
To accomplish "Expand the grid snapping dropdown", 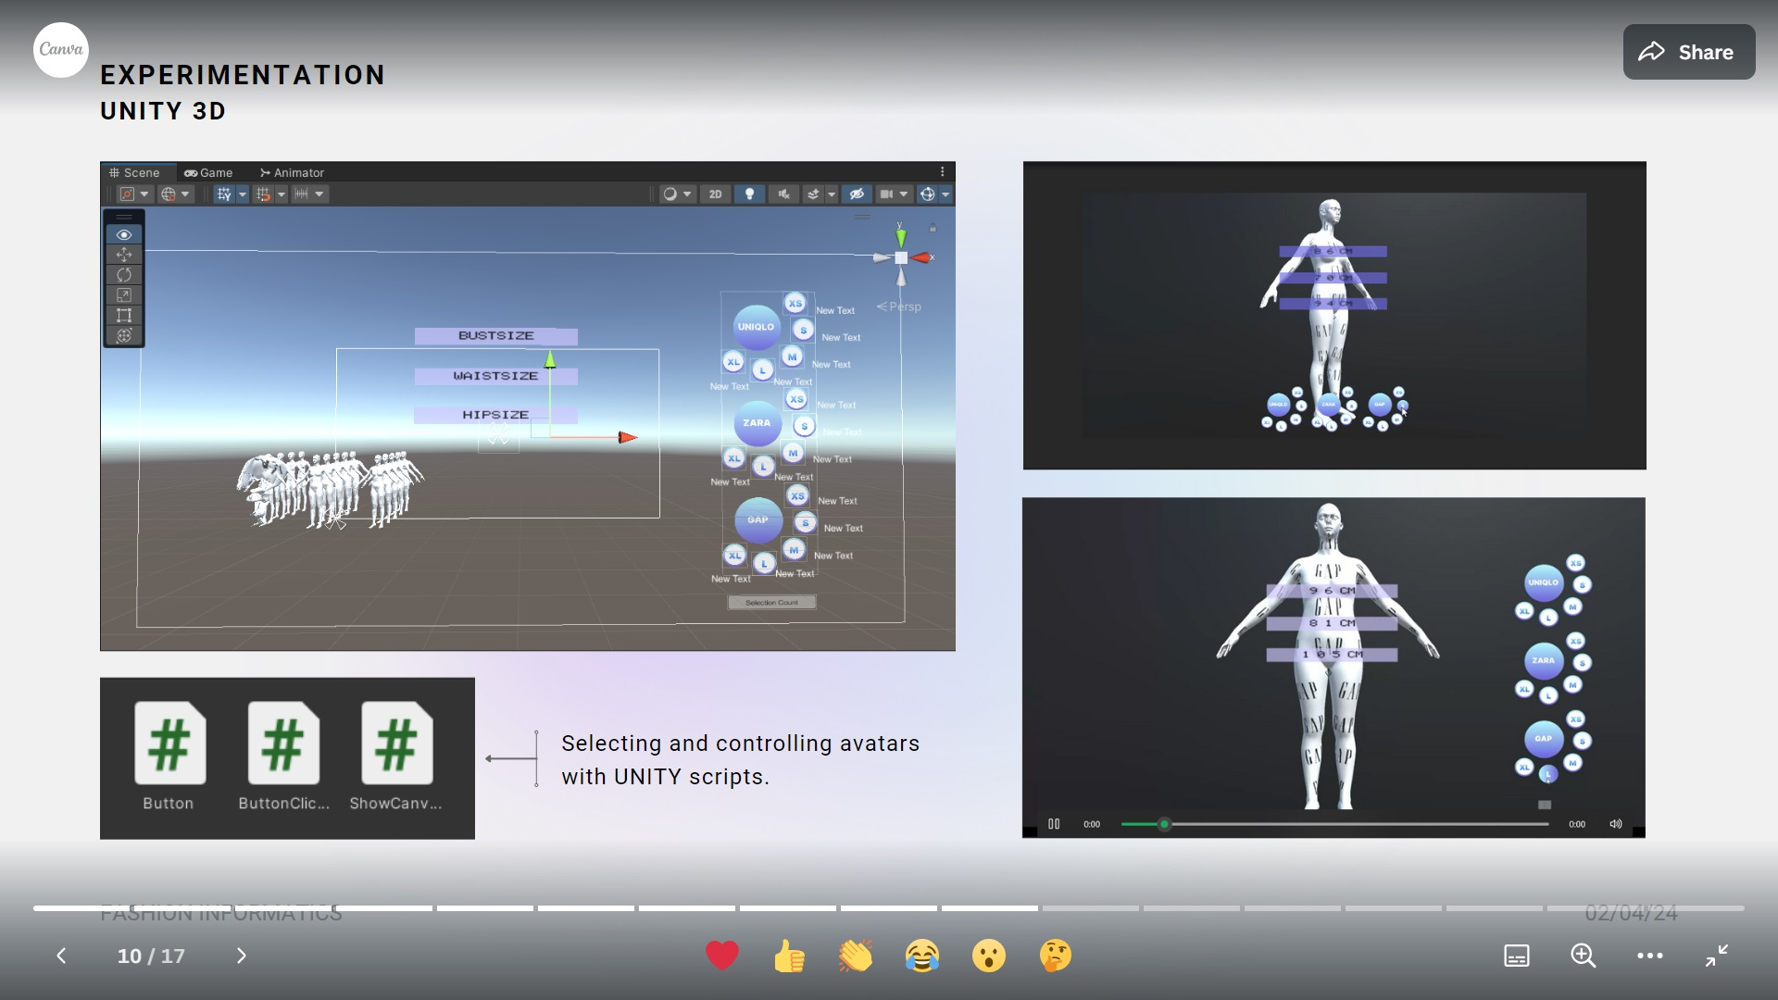I will pos(281,194).
